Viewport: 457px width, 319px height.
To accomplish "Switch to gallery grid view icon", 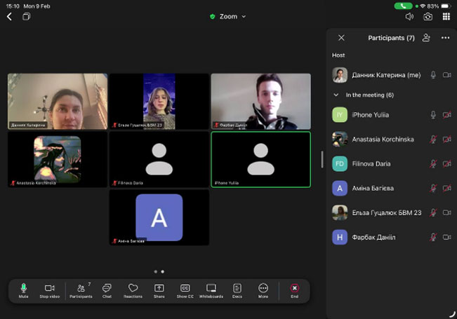I will click(446, 17).
